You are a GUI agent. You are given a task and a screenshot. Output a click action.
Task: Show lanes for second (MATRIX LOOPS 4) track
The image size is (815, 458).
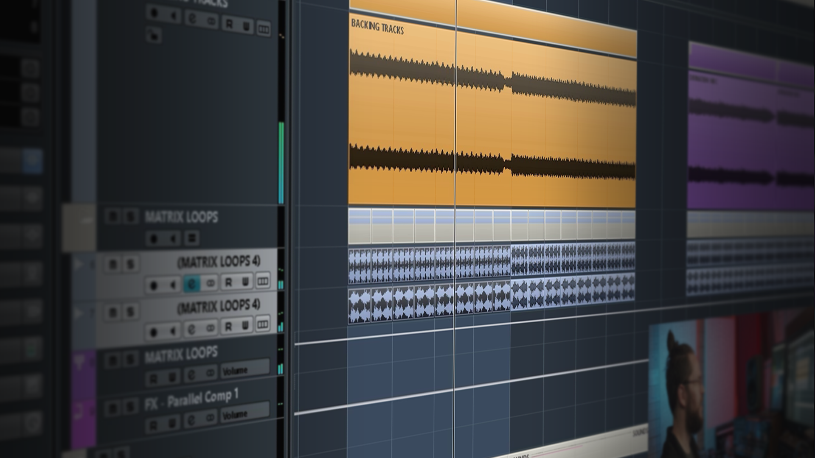coord(263,324)
